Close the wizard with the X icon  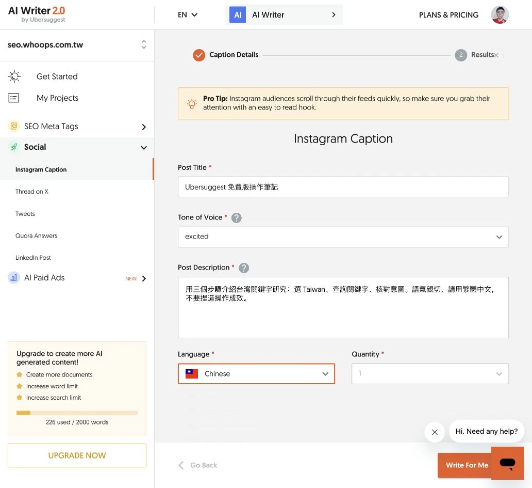coord(496,55)
